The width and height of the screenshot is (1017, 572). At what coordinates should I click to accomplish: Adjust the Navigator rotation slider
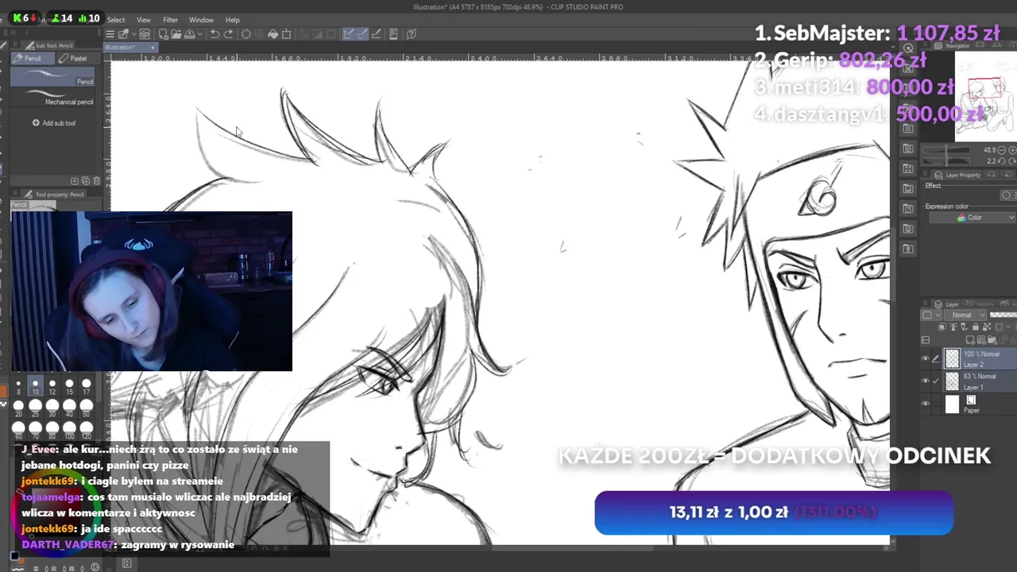pos(946,161)
